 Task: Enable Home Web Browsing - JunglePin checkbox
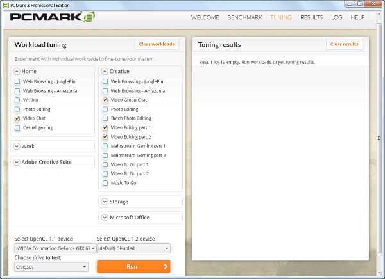tap(17, 81)
